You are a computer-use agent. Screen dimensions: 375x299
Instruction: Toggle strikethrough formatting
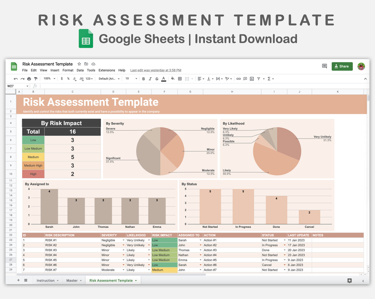pyautogui.click(x=157, y=79)
